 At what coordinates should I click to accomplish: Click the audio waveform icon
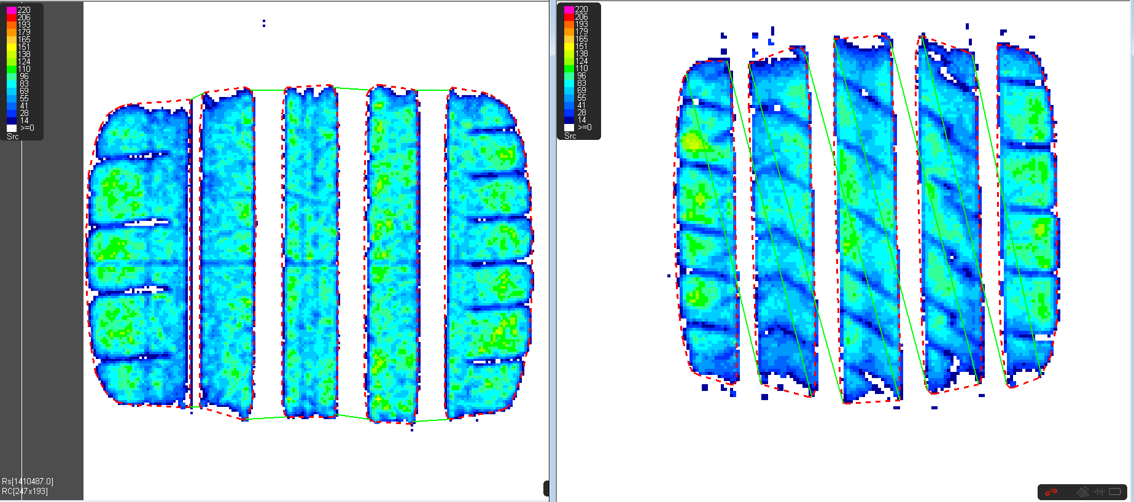1099,492
